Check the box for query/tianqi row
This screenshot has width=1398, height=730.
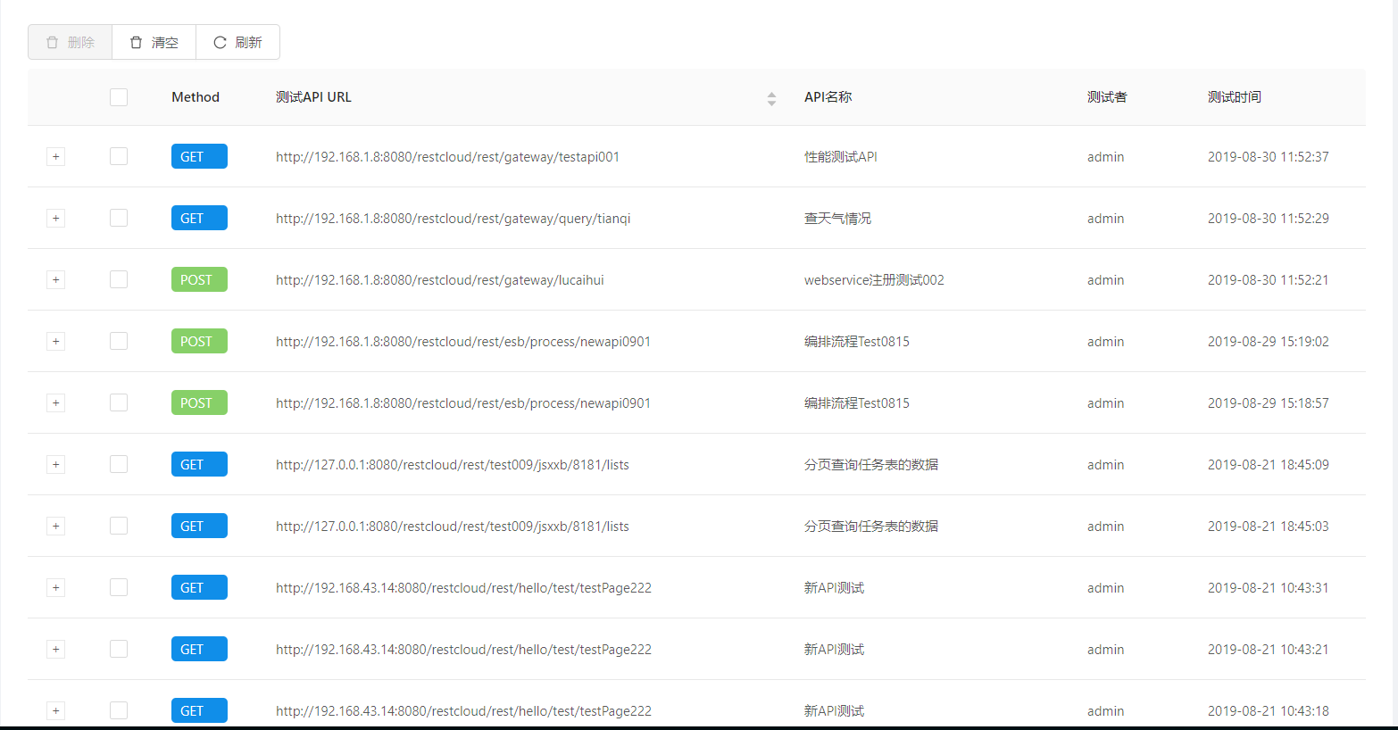pos(119,218)
